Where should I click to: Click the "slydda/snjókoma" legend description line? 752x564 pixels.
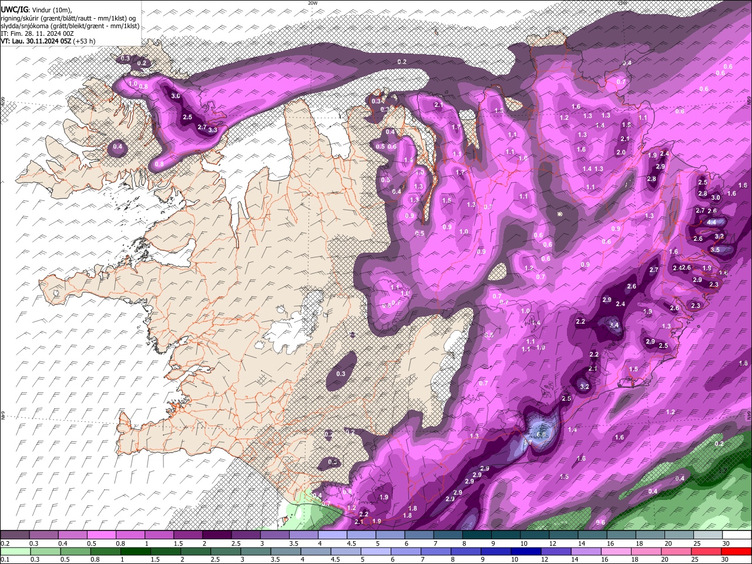(70, 26)
